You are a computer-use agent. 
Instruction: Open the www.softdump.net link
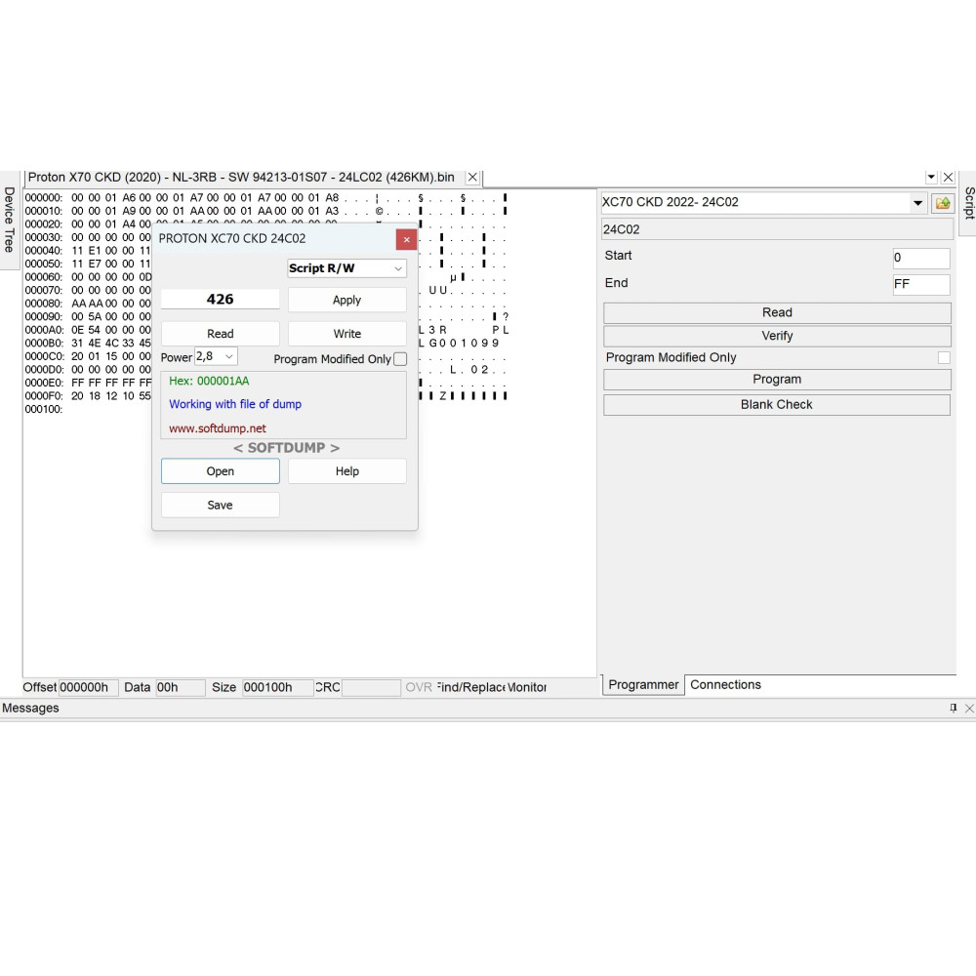[x=218, y=428]
